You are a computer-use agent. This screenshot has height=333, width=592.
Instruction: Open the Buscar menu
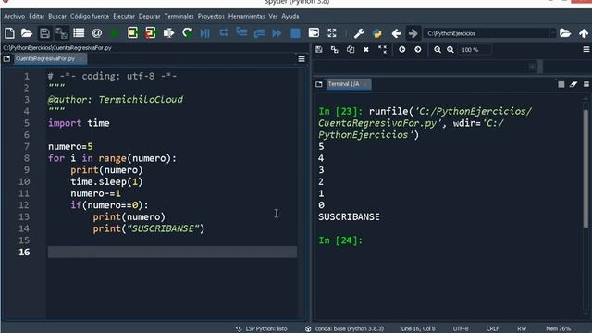click(57, 17)
